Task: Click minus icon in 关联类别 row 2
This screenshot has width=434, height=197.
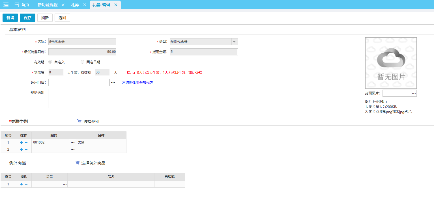Action: pos(26,150)
